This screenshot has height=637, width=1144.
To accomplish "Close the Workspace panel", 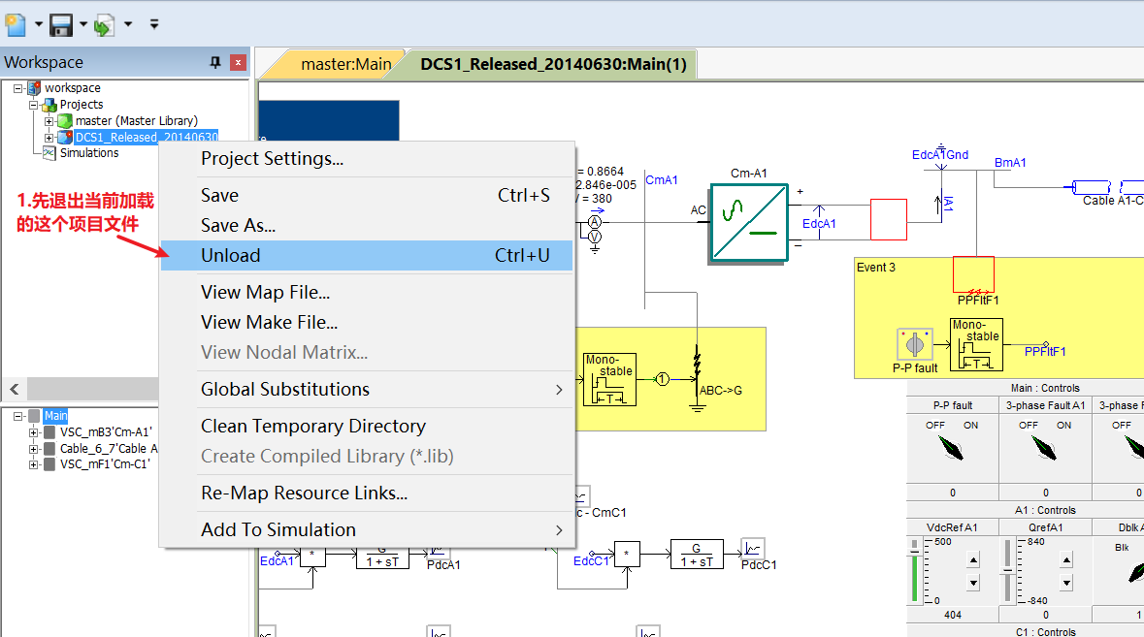I will click(x=238, y=63).
